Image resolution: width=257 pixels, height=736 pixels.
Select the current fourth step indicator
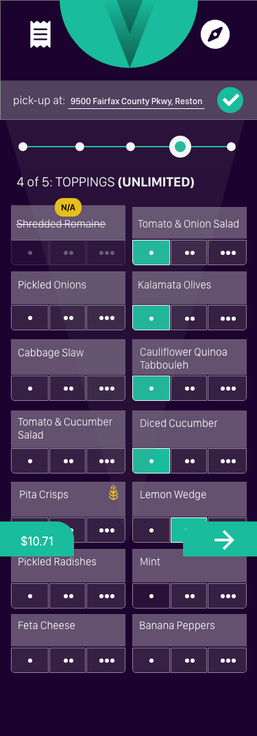[180, 147]
